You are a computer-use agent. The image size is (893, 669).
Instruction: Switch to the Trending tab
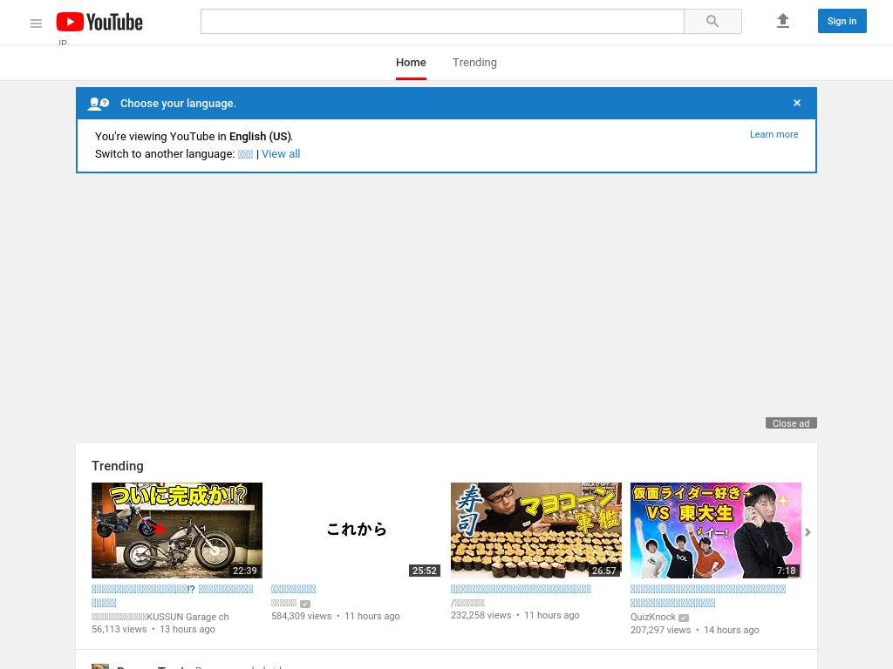pos(474,63)
